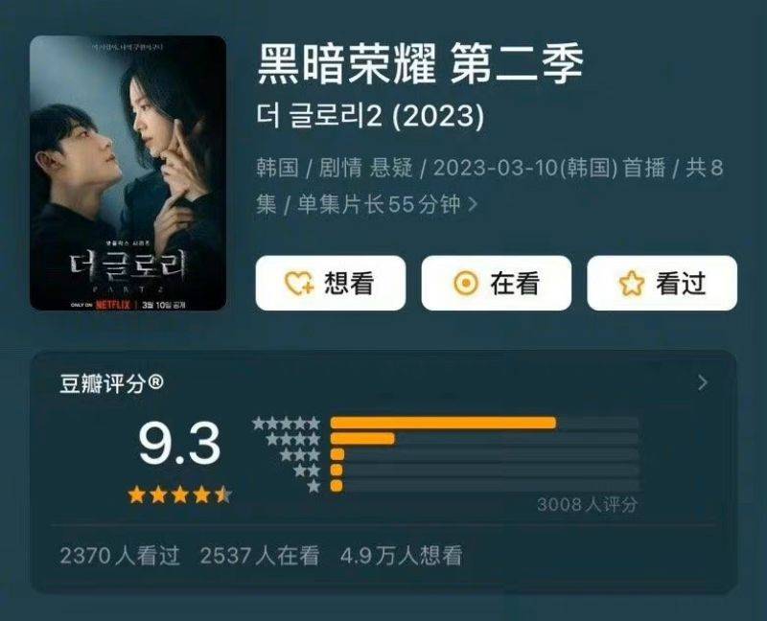This screenshot has height=621, width=767.
Task: Expand show details via chevron after 55分钟
Action: (473, 204)
